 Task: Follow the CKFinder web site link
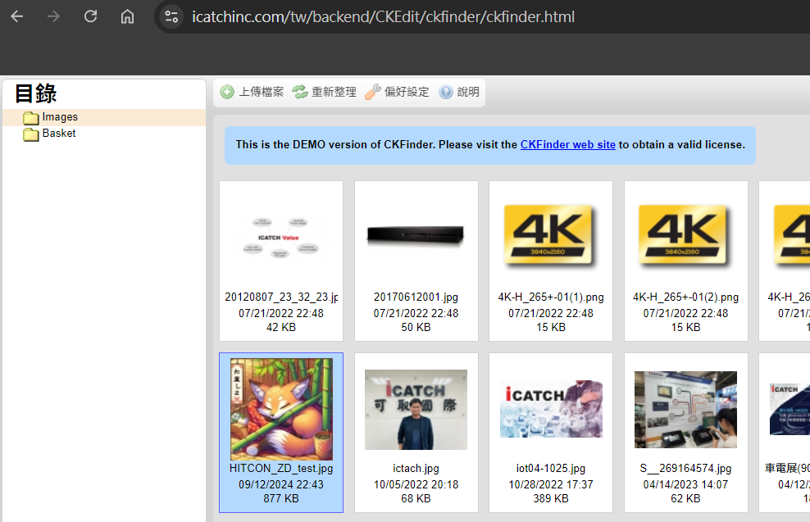[567, 144]
